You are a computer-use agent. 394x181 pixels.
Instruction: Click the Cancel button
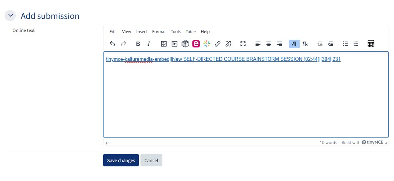pos(151,161)
